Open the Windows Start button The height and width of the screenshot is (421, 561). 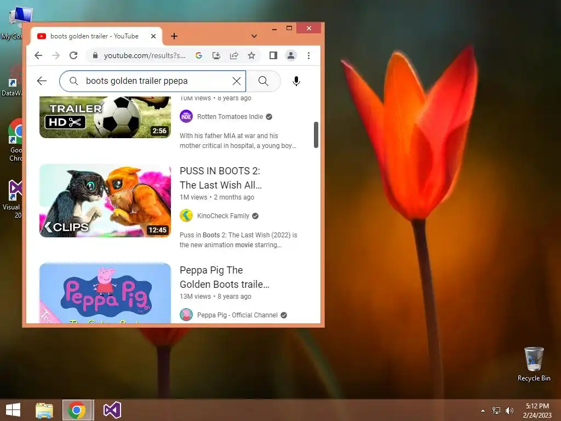(x=13, y=410)
